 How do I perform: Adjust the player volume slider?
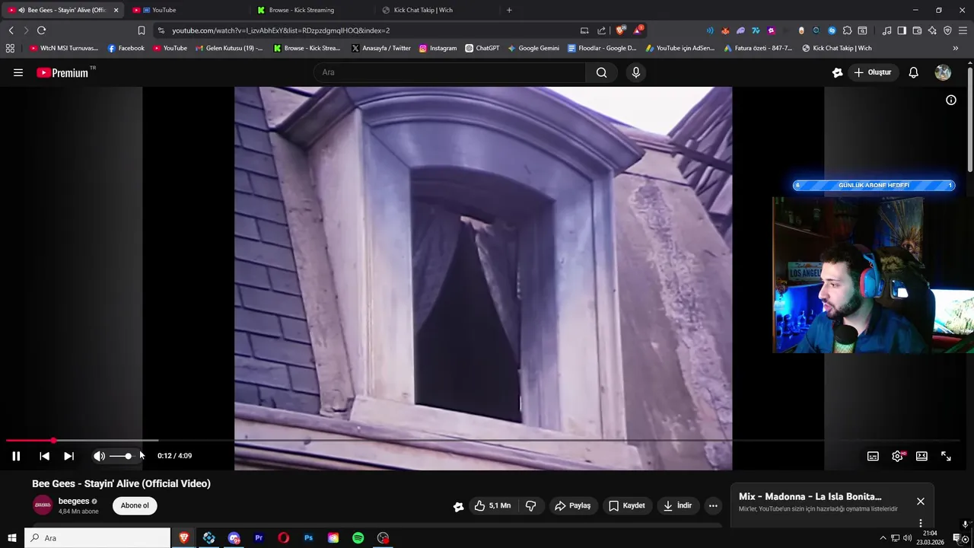(x=124, y=456)
